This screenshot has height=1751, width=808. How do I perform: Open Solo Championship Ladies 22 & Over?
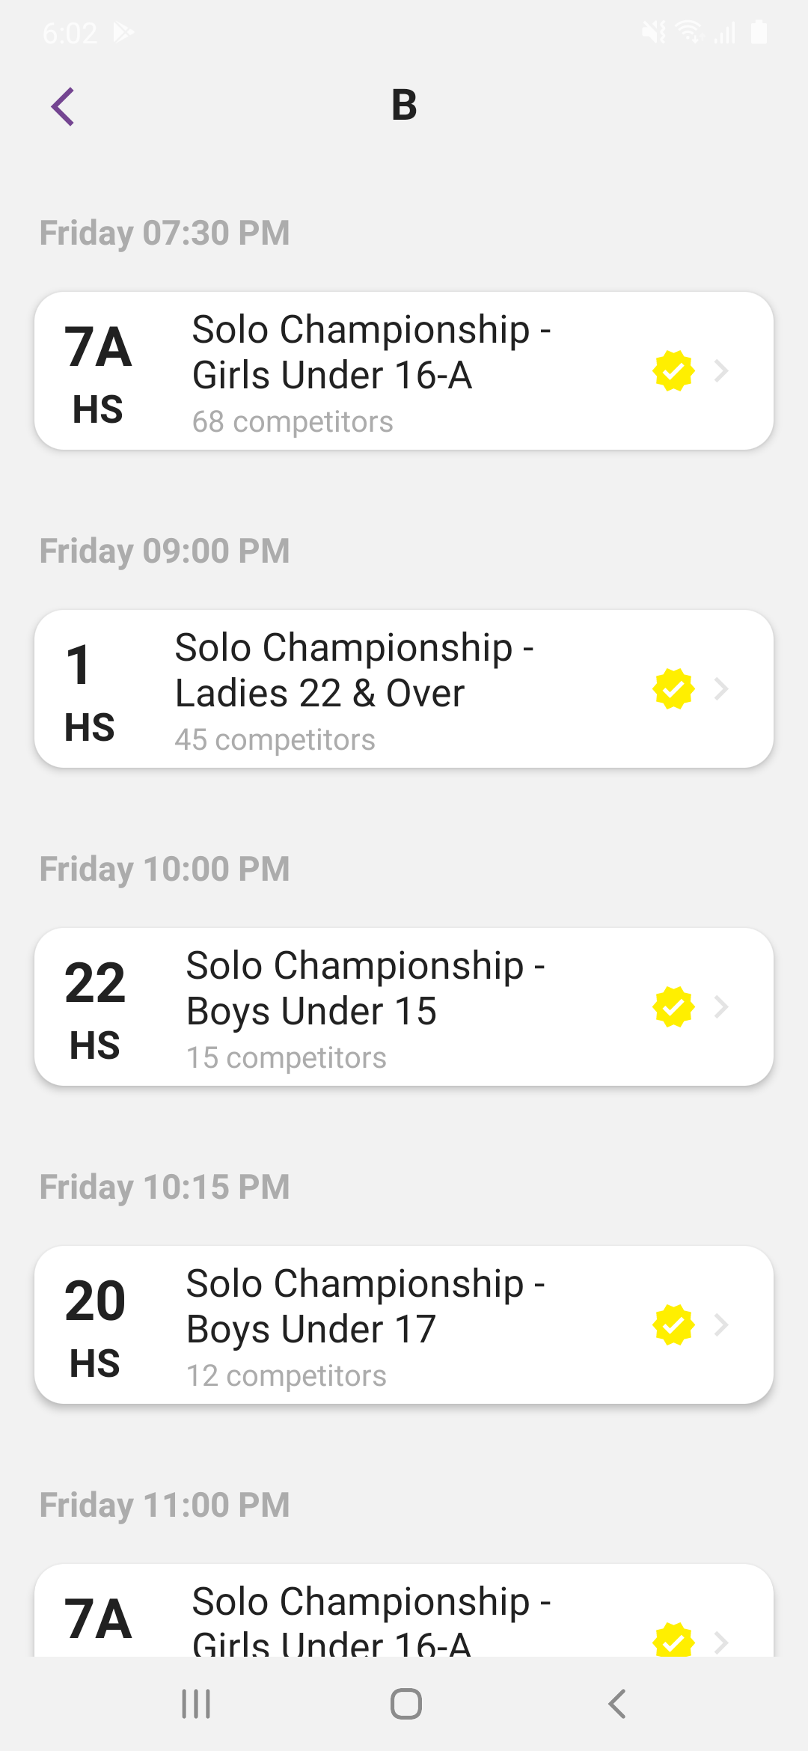[355, 670]
